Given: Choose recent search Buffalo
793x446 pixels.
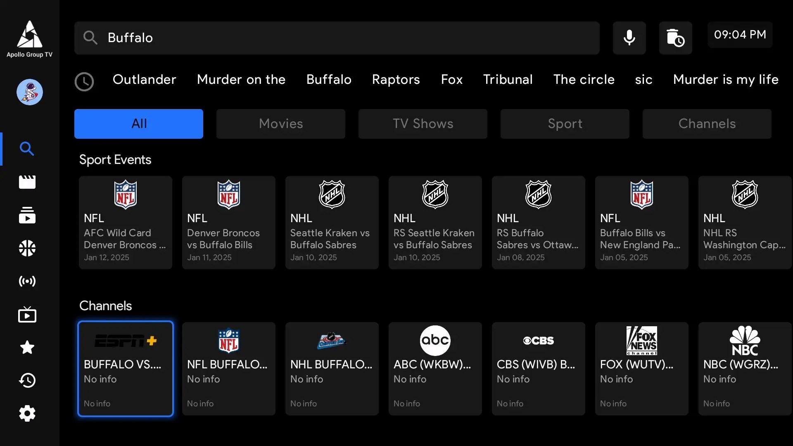Looking at the screenshot, I should click(329, 79).
